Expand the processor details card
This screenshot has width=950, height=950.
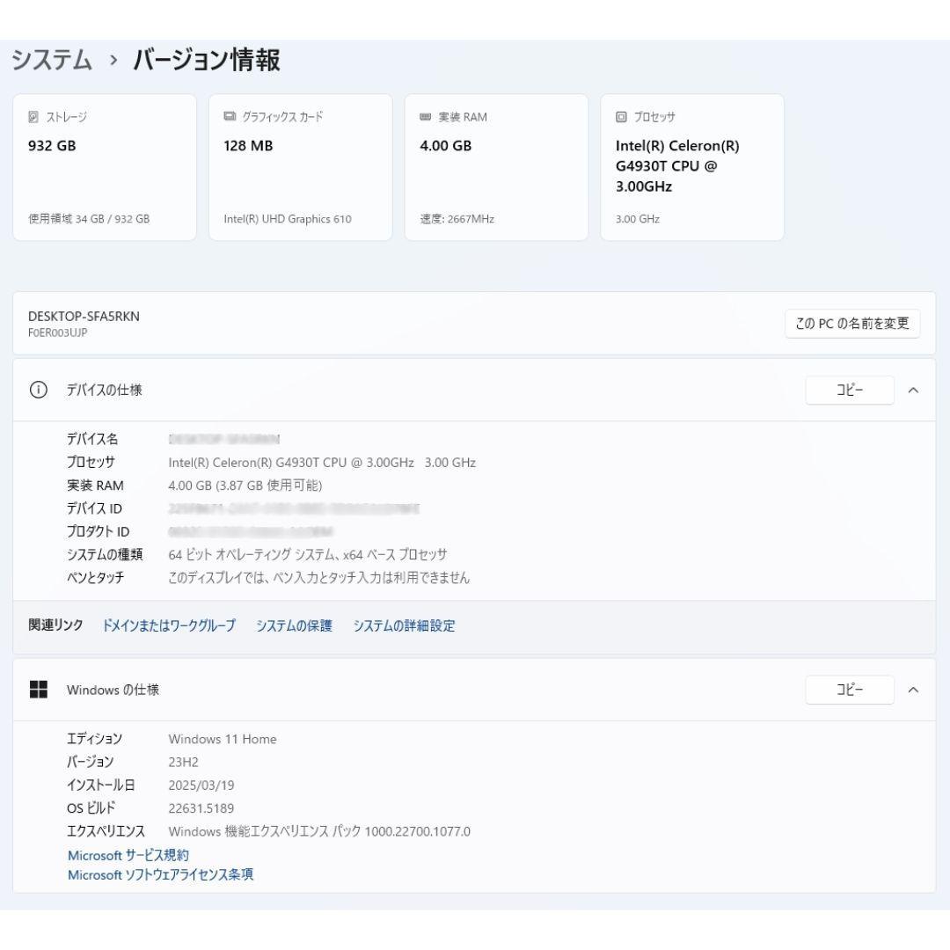tap(692, 167)
